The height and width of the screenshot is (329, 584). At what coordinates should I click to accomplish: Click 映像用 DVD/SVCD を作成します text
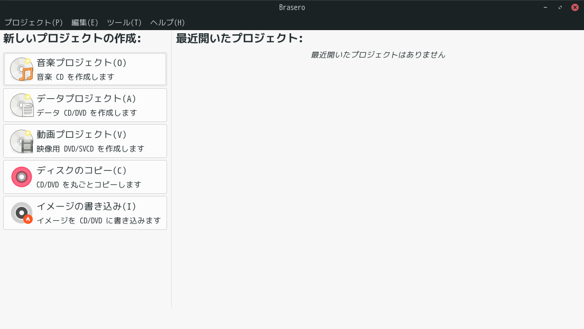[x=90, y=149]
